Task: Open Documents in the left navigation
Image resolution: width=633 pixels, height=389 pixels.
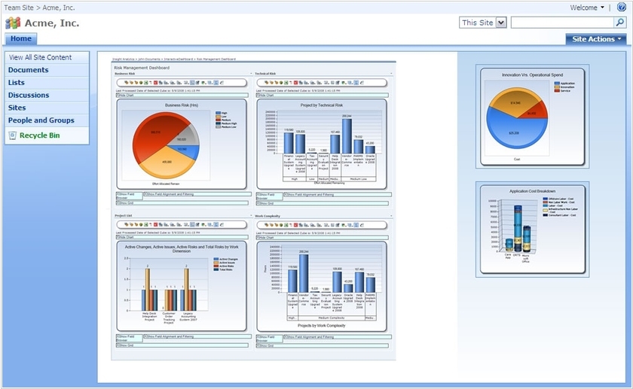Action: 29,70
